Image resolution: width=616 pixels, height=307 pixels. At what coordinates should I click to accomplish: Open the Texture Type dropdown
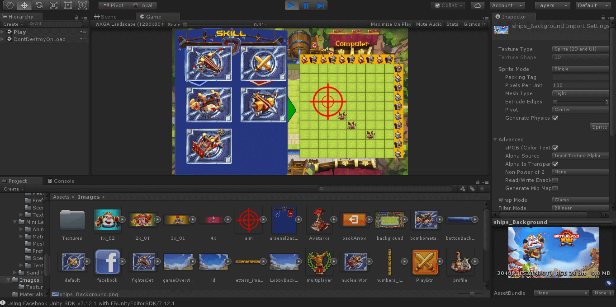click(581, 49)
